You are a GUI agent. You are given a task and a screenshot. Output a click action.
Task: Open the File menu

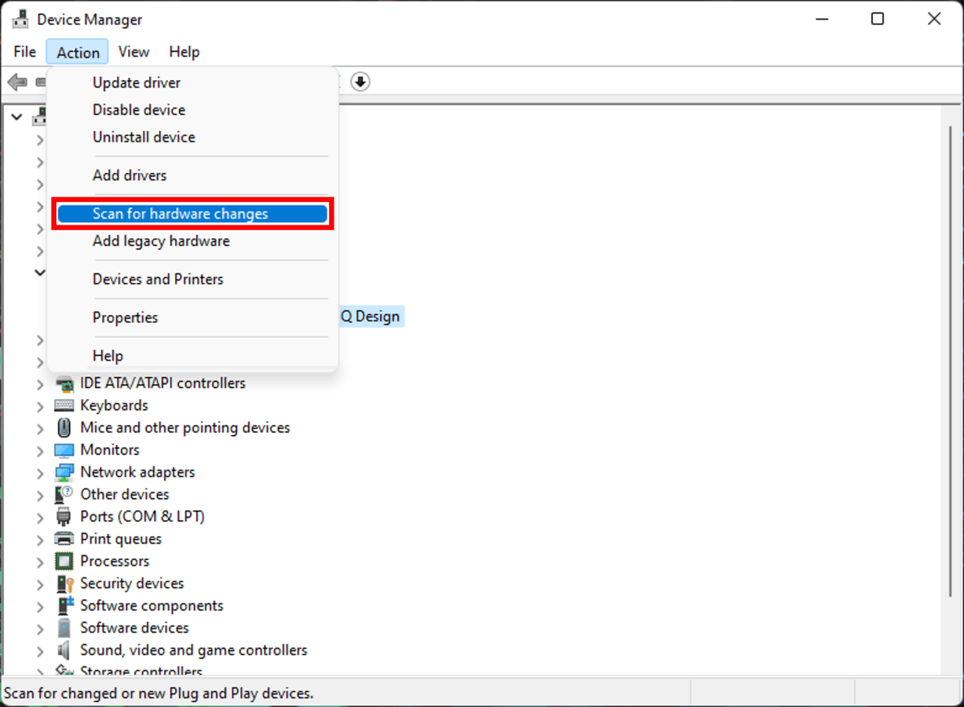pos(24,51)
